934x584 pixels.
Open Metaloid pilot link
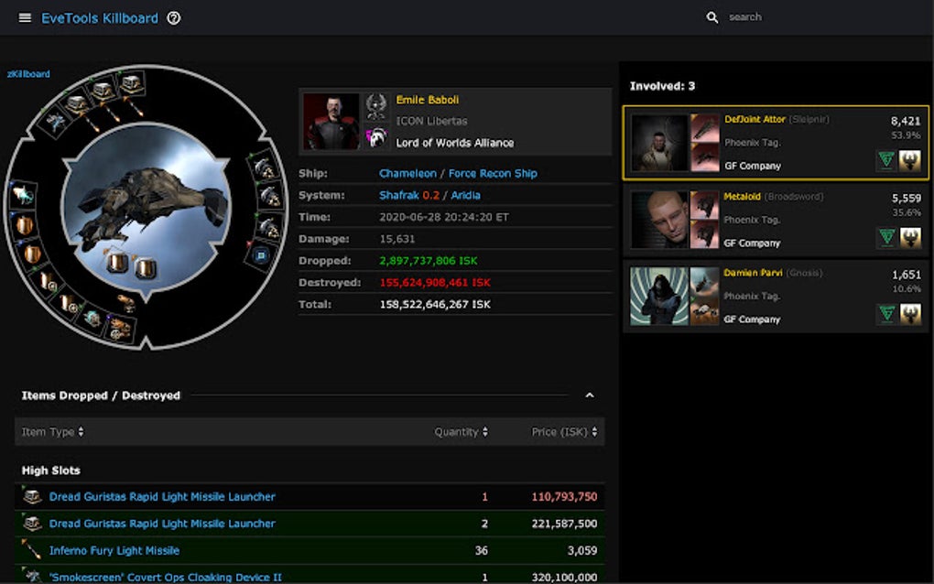(742, 196)
